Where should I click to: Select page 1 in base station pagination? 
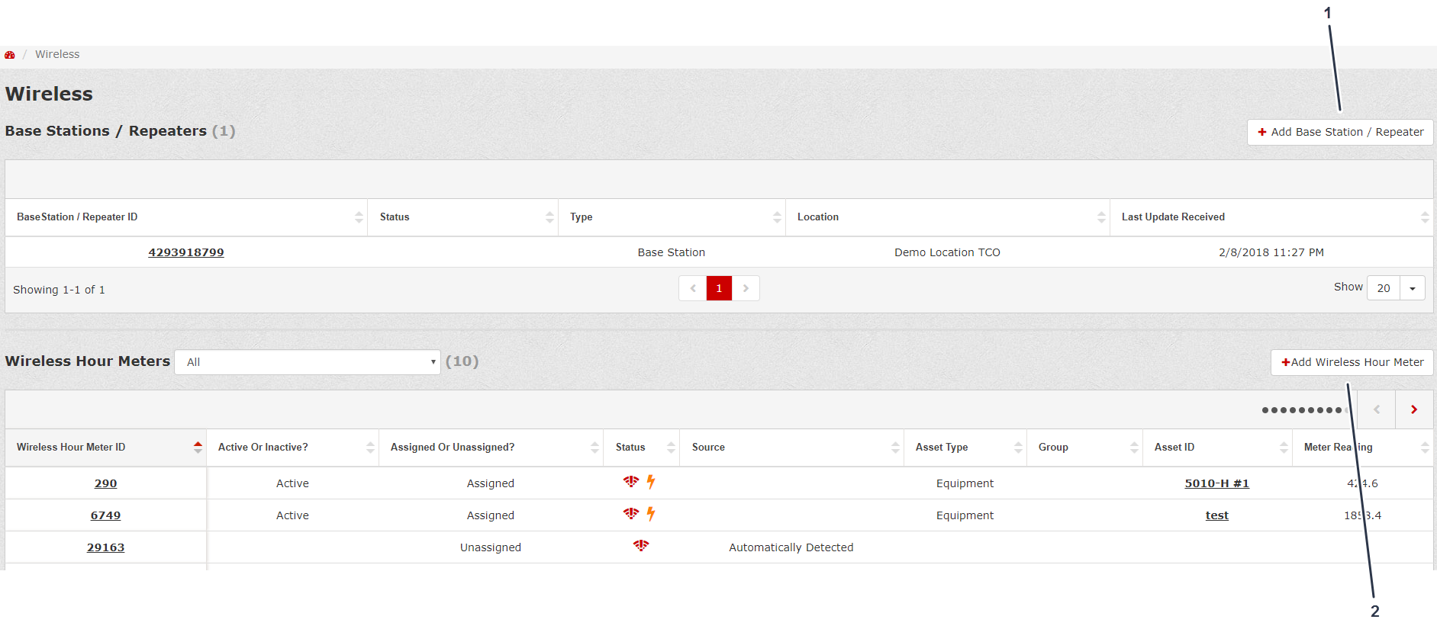click(719, 288)
